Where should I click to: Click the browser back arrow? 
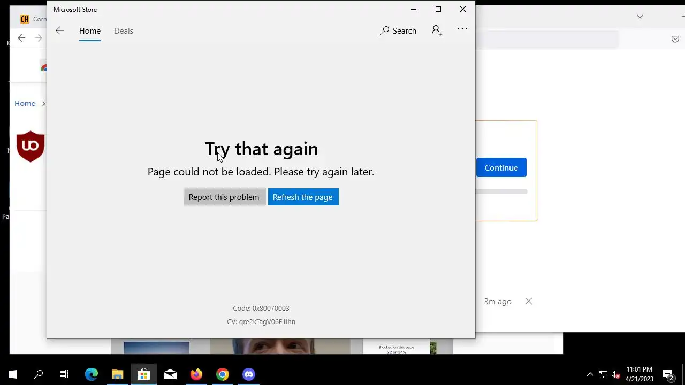click(x=21, y=38)
